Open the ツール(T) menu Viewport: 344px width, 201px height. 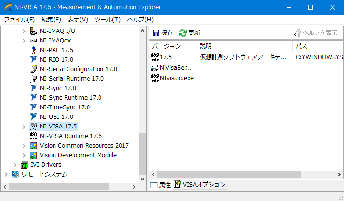[x=108, y=20]
